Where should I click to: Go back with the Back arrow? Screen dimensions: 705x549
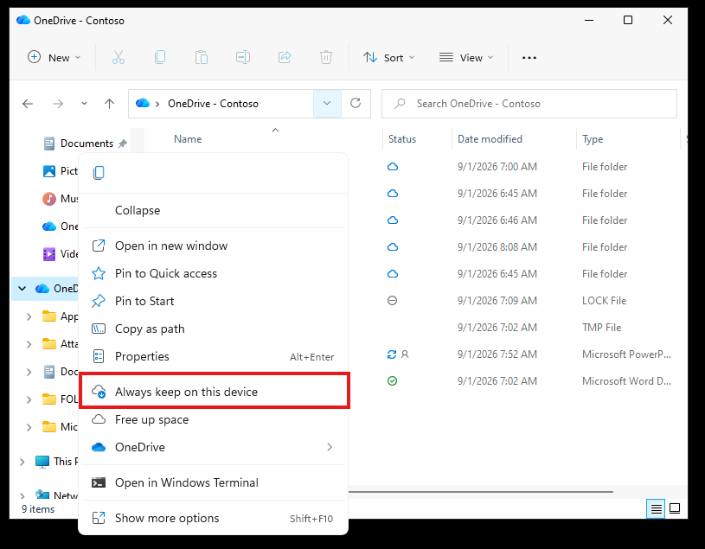[28, 104]
